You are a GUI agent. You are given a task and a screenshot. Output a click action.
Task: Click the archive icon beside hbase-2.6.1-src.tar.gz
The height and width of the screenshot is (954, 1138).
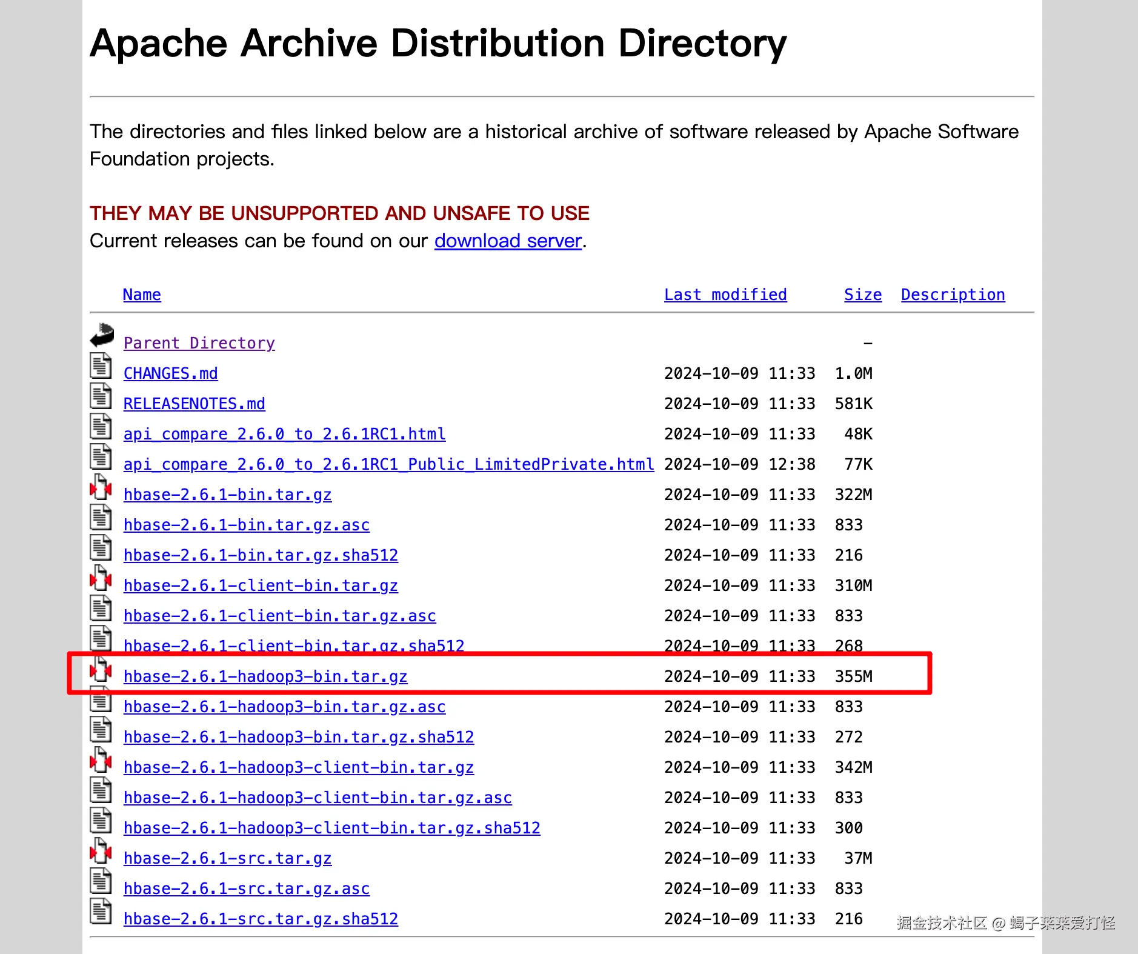101,850
